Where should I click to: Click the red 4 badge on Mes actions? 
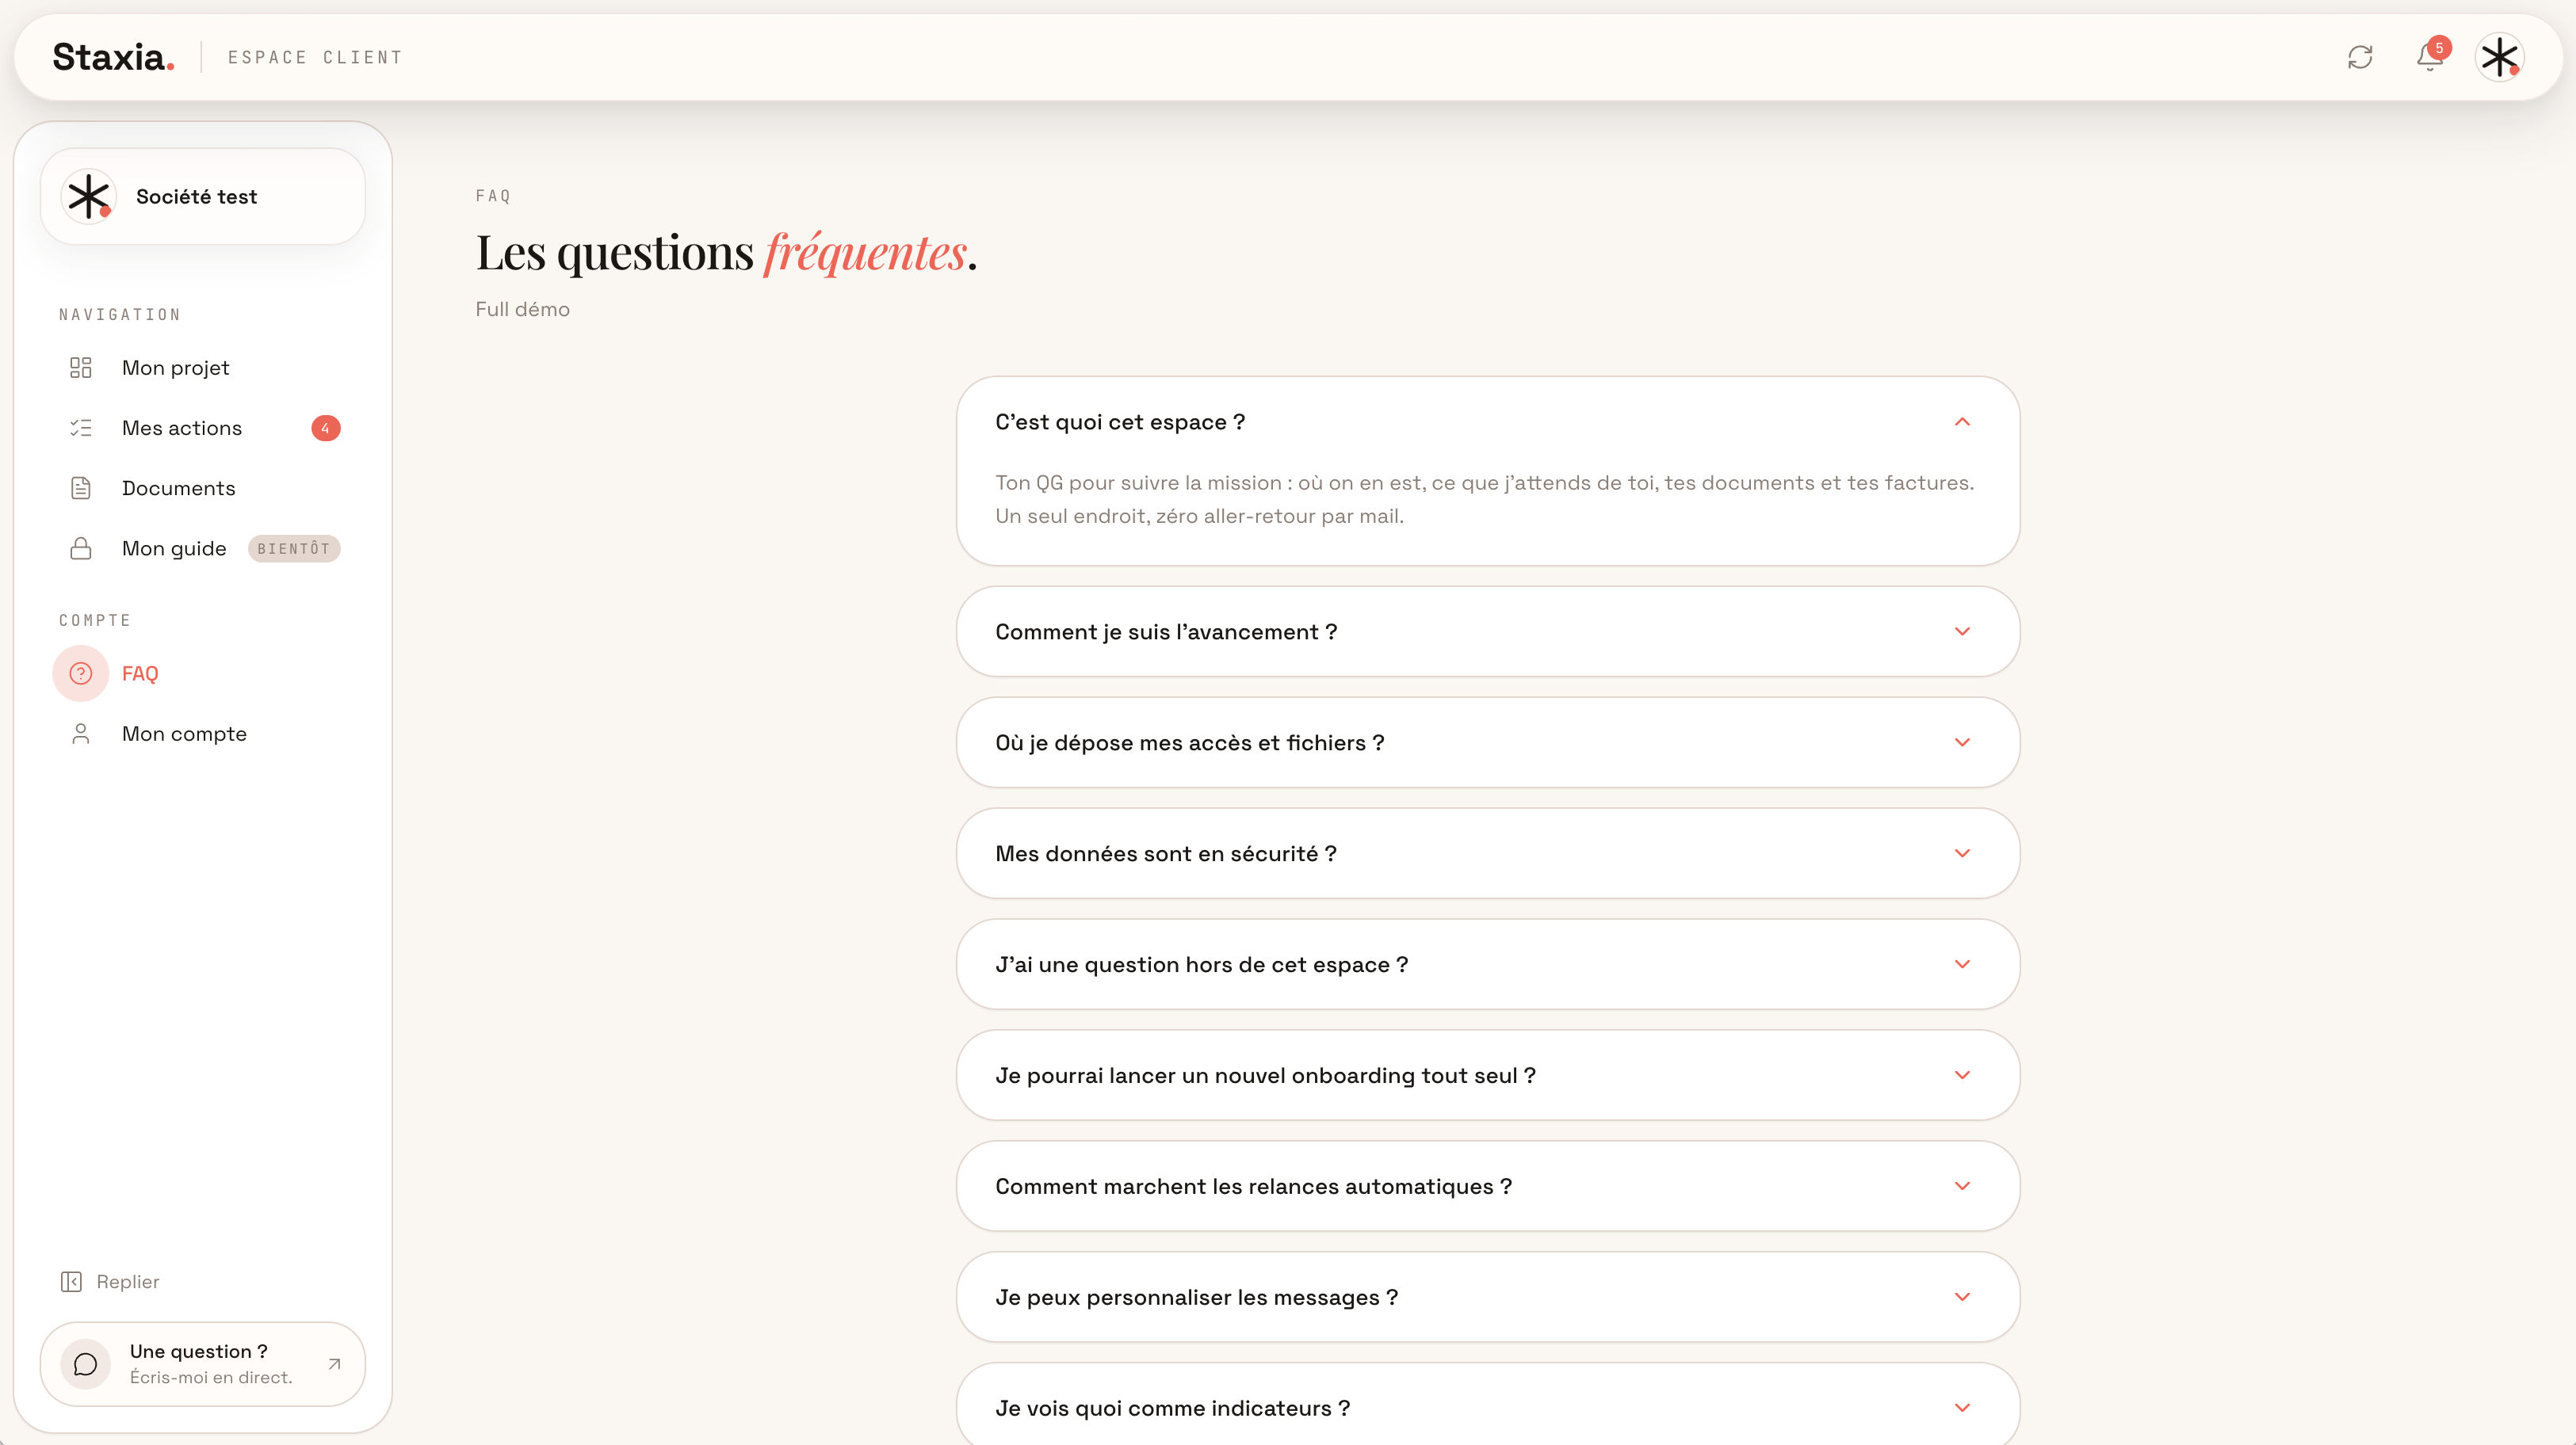[x=325, y=428]
